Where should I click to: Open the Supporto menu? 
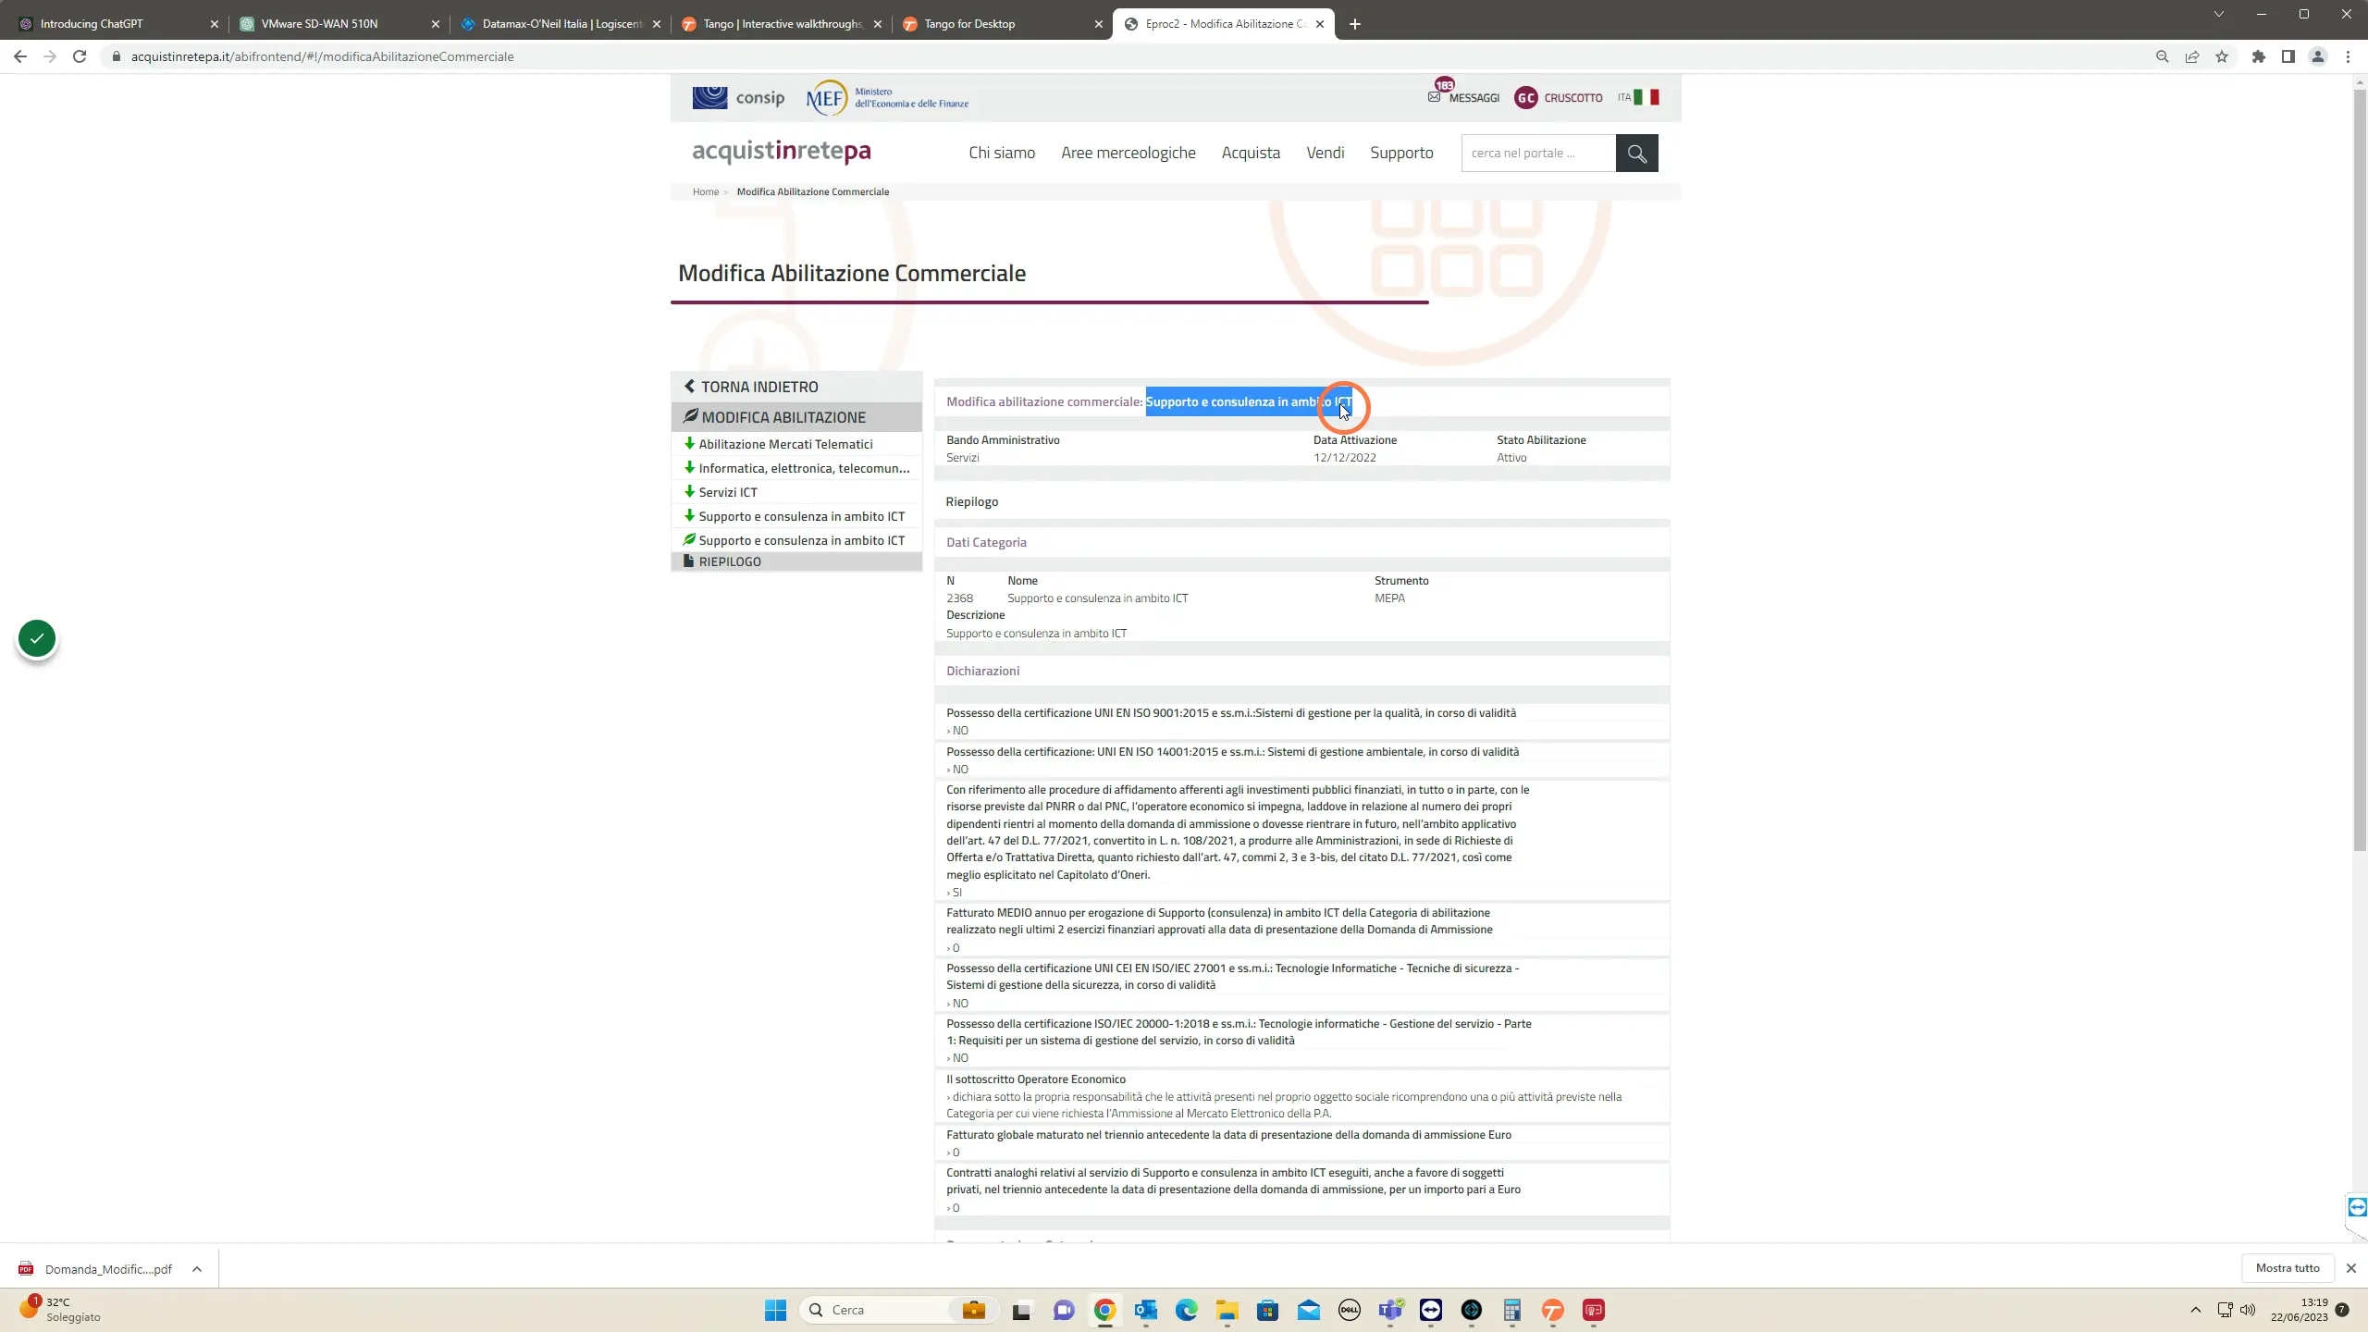1401,153
